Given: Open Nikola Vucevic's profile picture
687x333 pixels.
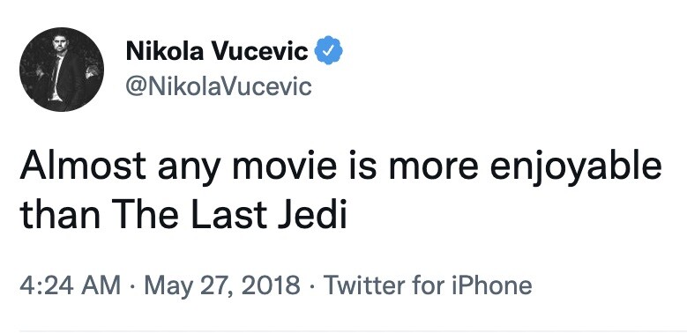Looking at the screenshot, I should [x=62, y=69].
